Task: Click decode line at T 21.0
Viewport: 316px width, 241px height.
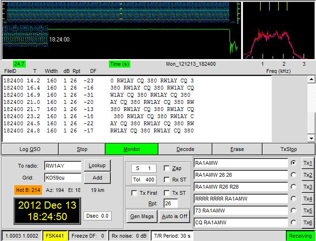Action: coord(98,102)
